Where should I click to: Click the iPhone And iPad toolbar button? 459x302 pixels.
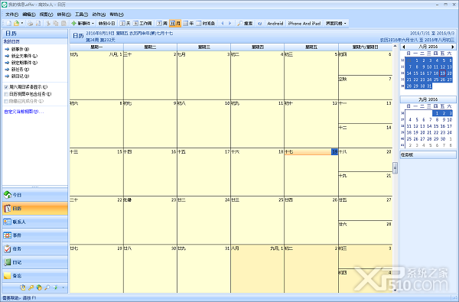(304, 24)
